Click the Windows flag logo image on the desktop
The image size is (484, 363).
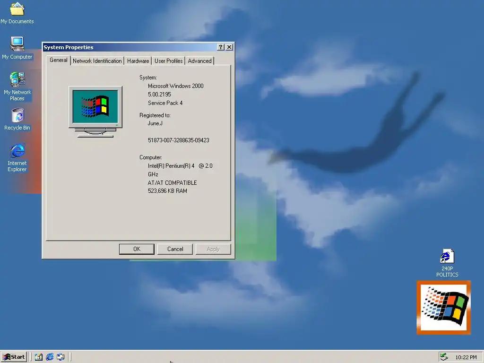click(443, 307)
